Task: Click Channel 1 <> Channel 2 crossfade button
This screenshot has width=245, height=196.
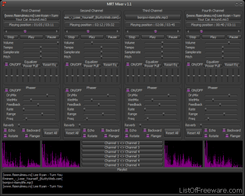Action: coord(122,143)
